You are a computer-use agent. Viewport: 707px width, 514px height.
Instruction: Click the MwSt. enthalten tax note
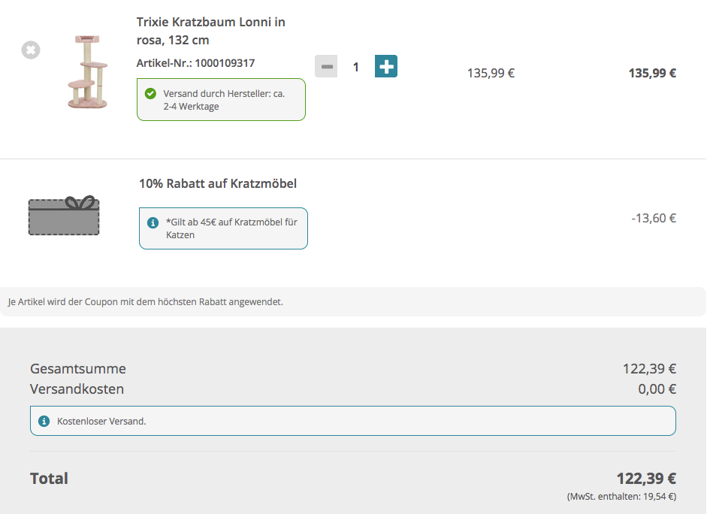pyautogui.click(x=621, y=497)
